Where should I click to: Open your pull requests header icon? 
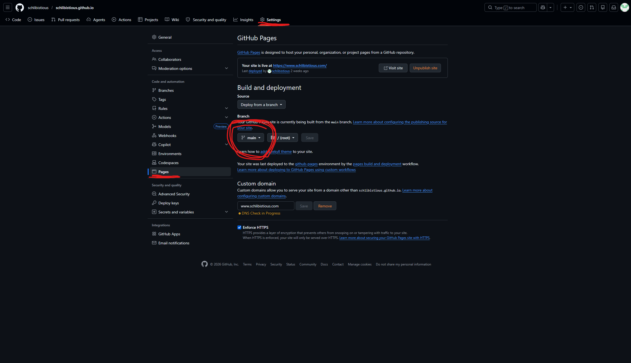coord(592,7)
